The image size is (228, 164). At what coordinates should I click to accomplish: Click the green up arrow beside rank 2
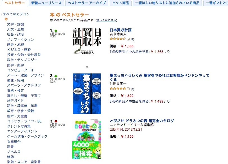pos(56,76)
